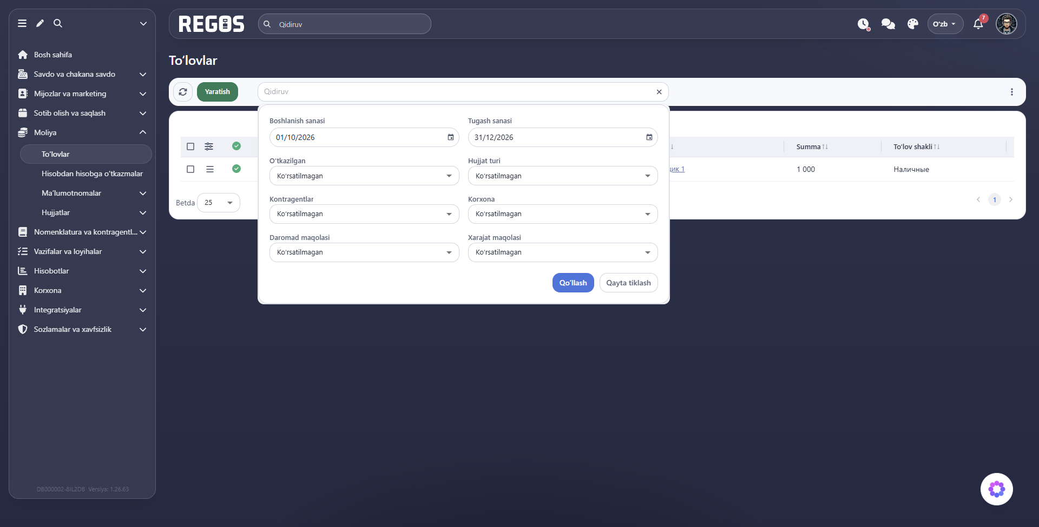Image resolution: width=1039 pixels, height=527 pixels.
Task: Open the Korxona filter dropdown
Action: [x=563, y=214]
